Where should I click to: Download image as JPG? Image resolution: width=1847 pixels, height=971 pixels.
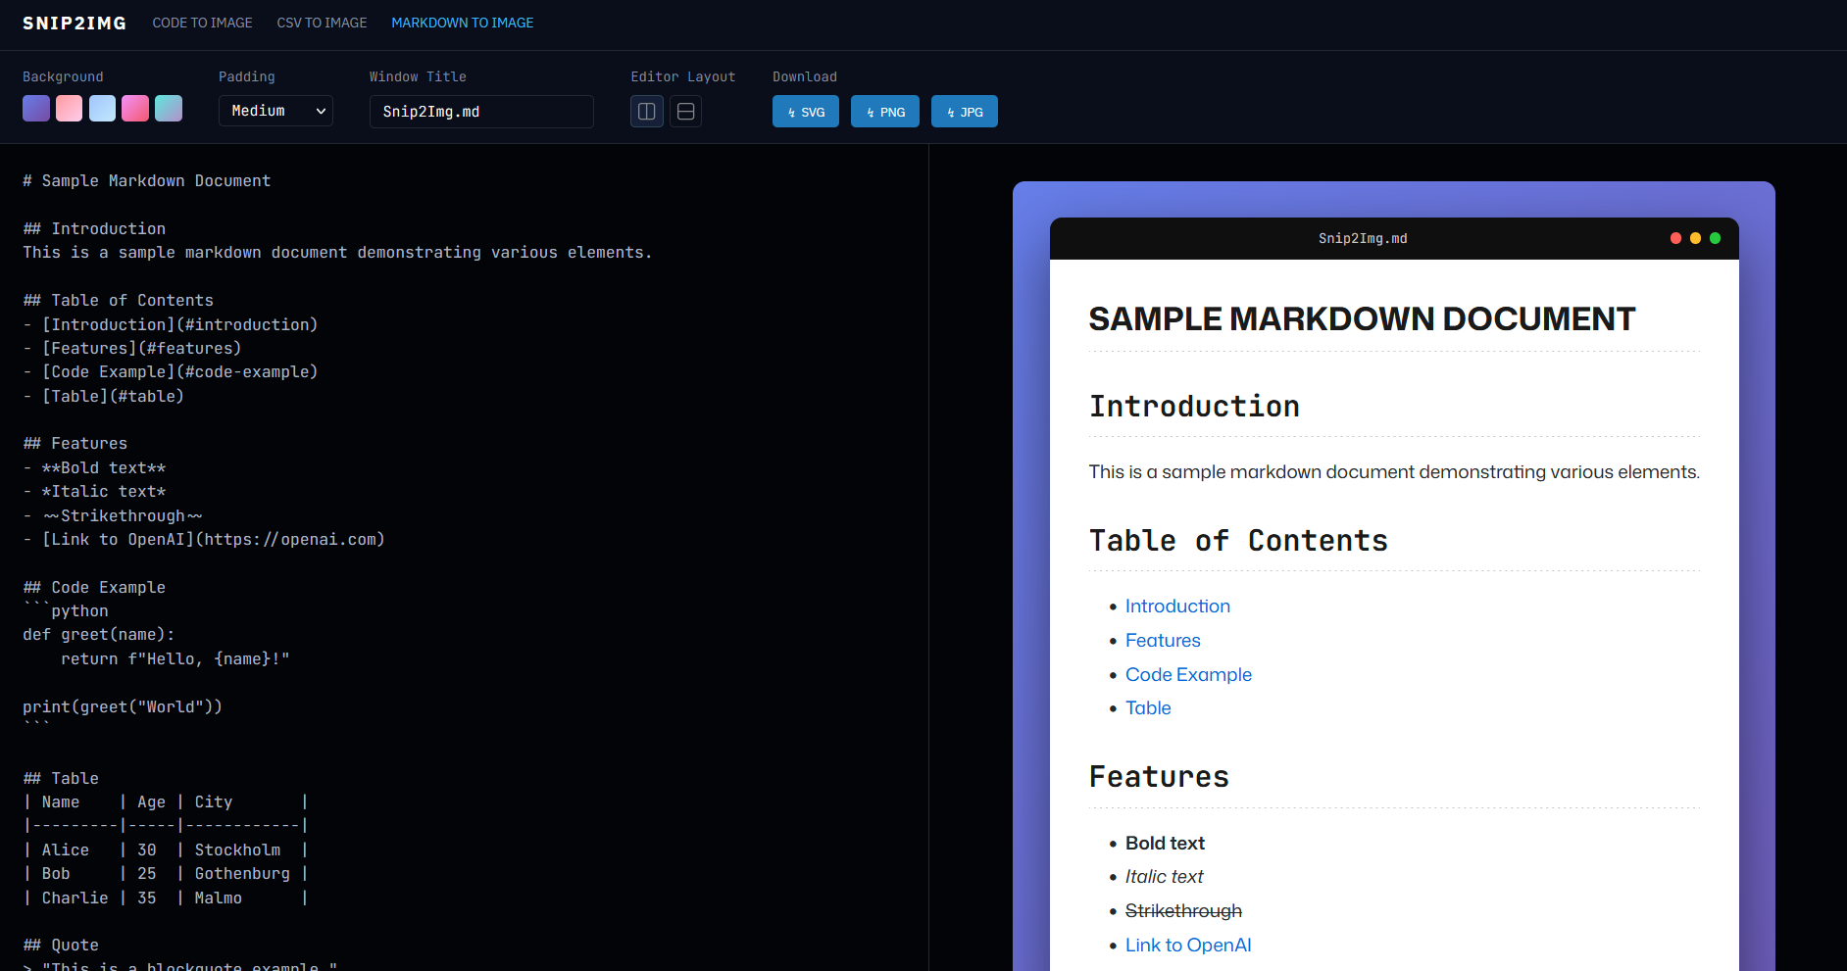[965, 112]
